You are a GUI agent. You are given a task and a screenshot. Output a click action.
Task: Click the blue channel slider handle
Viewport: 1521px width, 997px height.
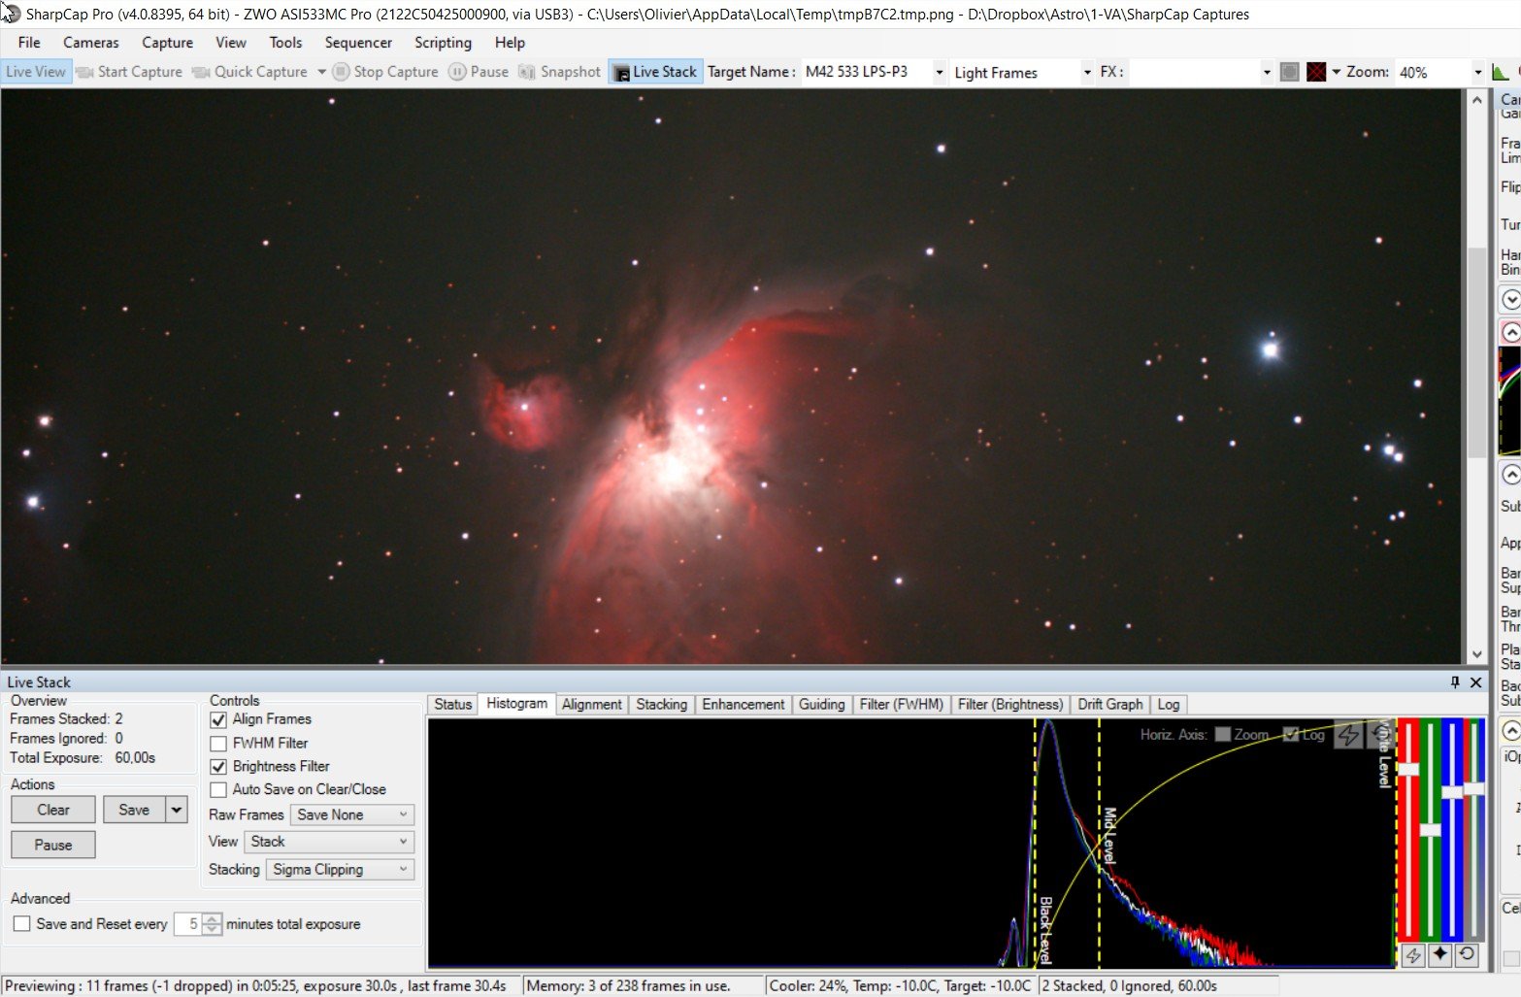(1452, 792)
